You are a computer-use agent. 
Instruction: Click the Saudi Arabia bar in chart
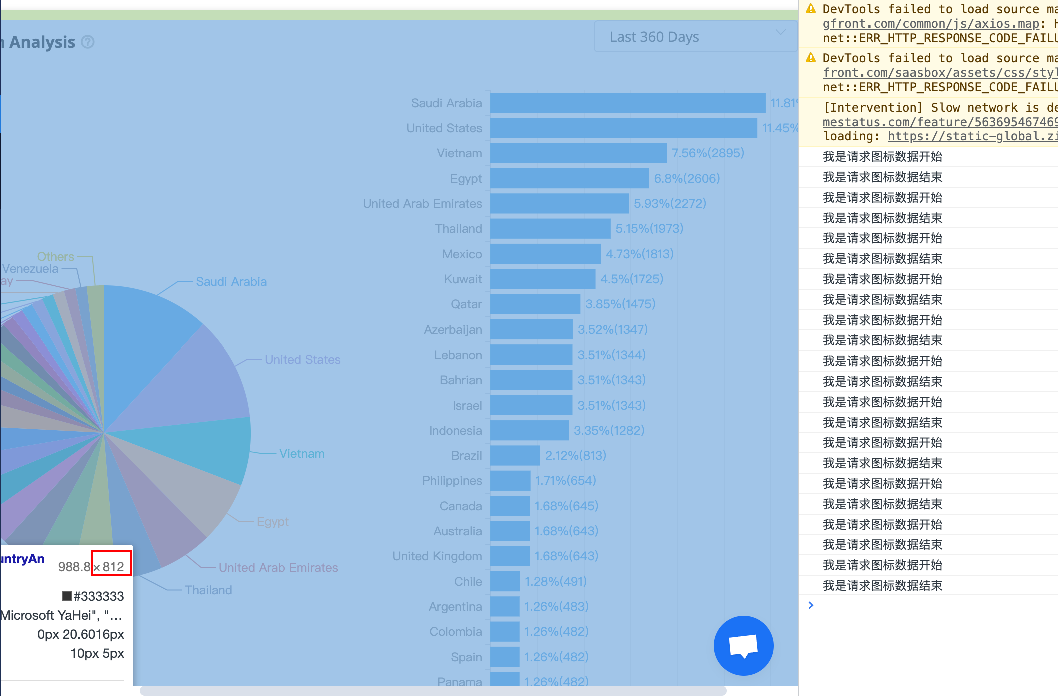pos(628,103)
